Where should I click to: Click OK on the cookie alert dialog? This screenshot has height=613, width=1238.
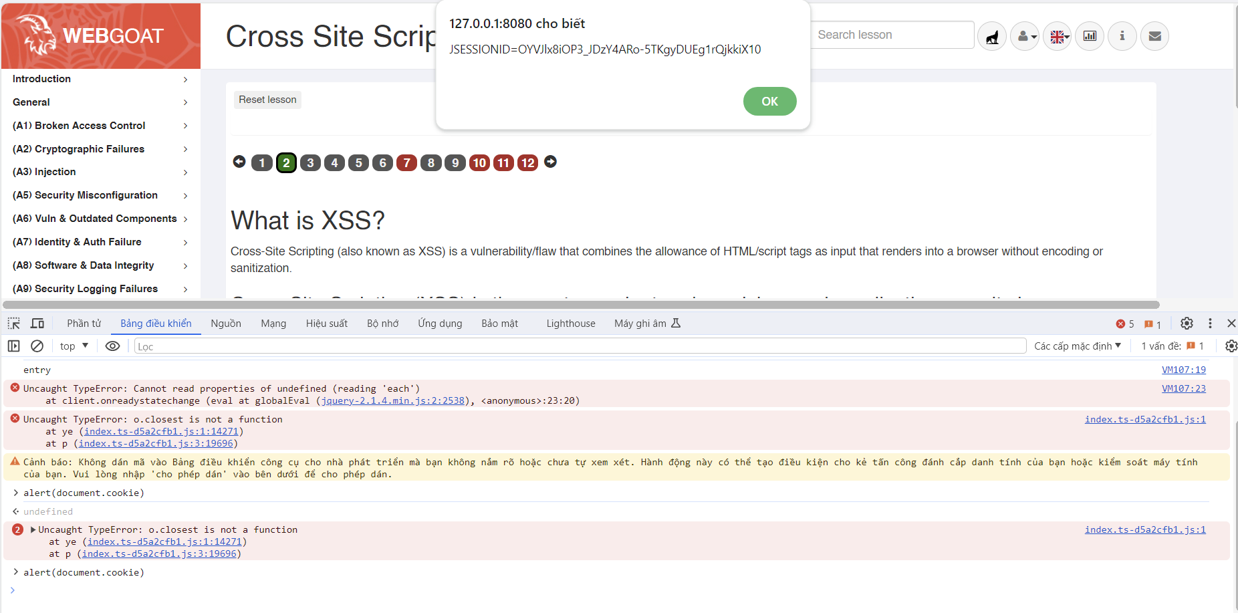[769, 101]
